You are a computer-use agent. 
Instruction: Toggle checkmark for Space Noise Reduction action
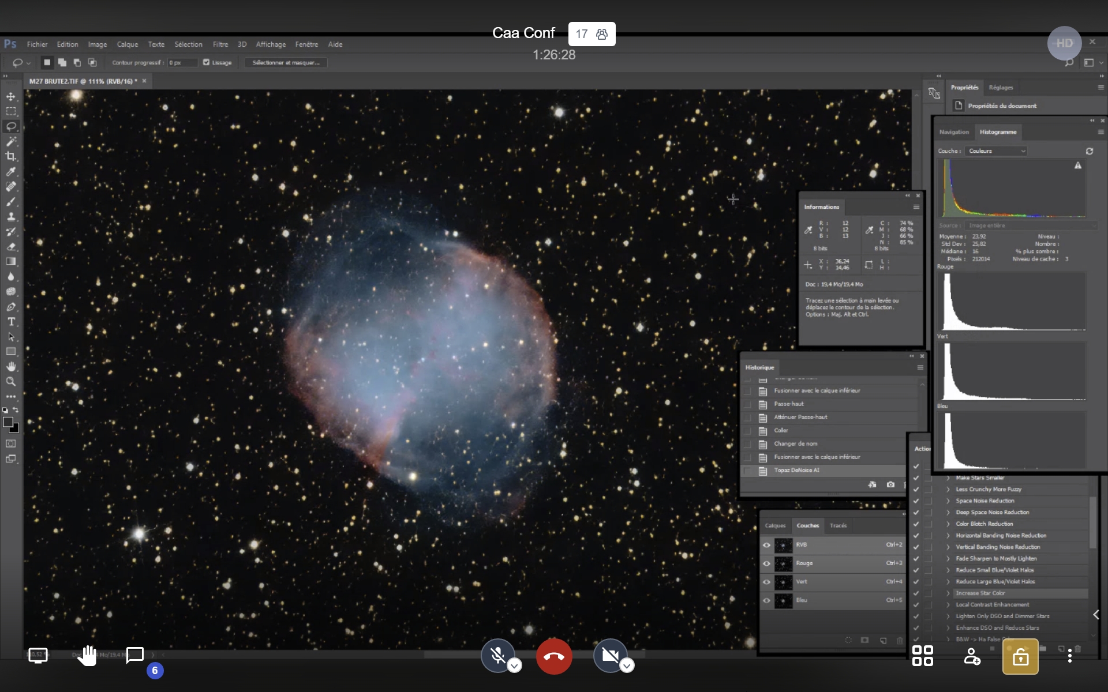(916, 501)
